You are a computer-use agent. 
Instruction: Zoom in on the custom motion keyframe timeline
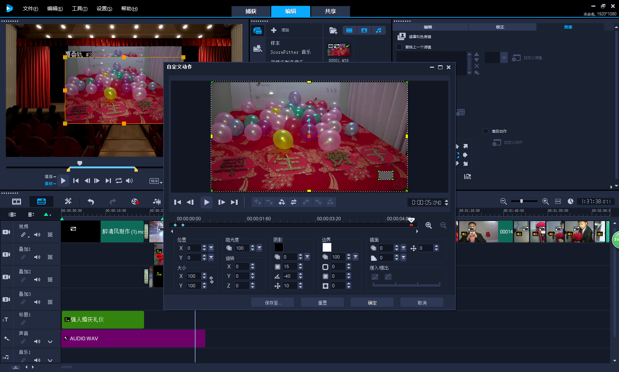[429, 225]
